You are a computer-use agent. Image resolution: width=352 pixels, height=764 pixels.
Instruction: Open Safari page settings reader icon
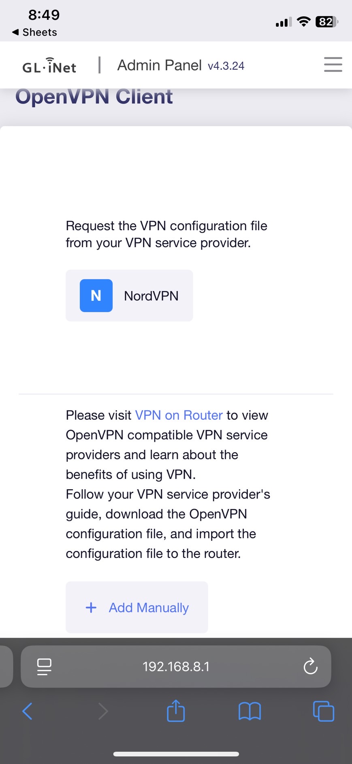point(44,667)
